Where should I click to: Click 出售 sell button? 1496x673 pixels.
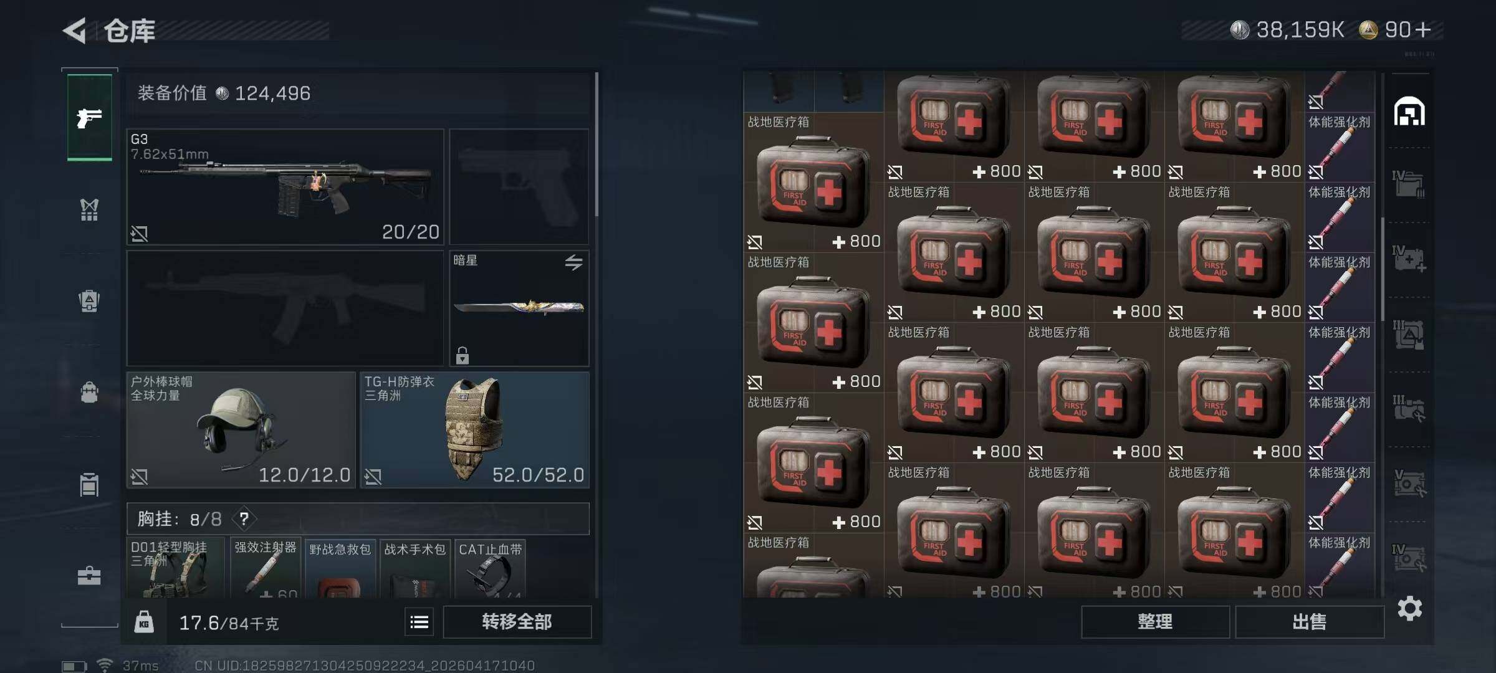click(1309, 622)
